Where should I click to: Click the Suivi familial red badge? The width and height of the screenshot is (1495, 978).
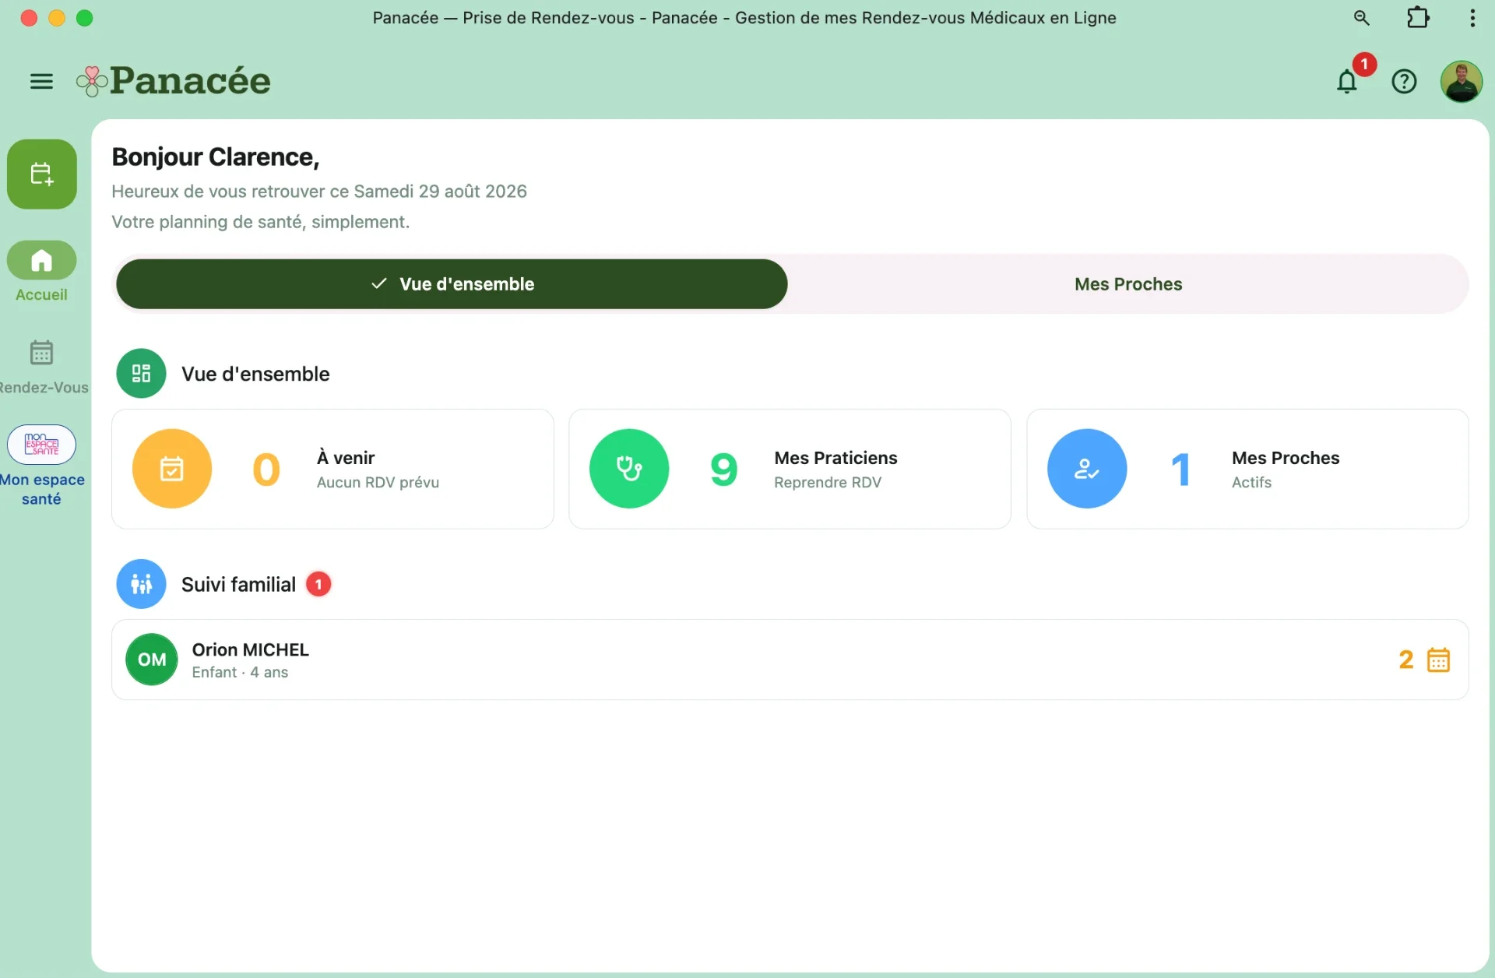[318, 584]
